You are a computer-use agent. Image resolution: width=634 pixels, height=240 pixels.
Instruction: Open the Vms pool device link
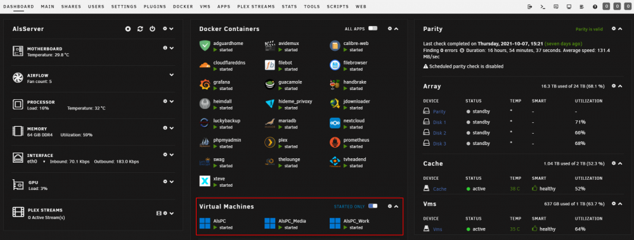[x=437, y=229]
